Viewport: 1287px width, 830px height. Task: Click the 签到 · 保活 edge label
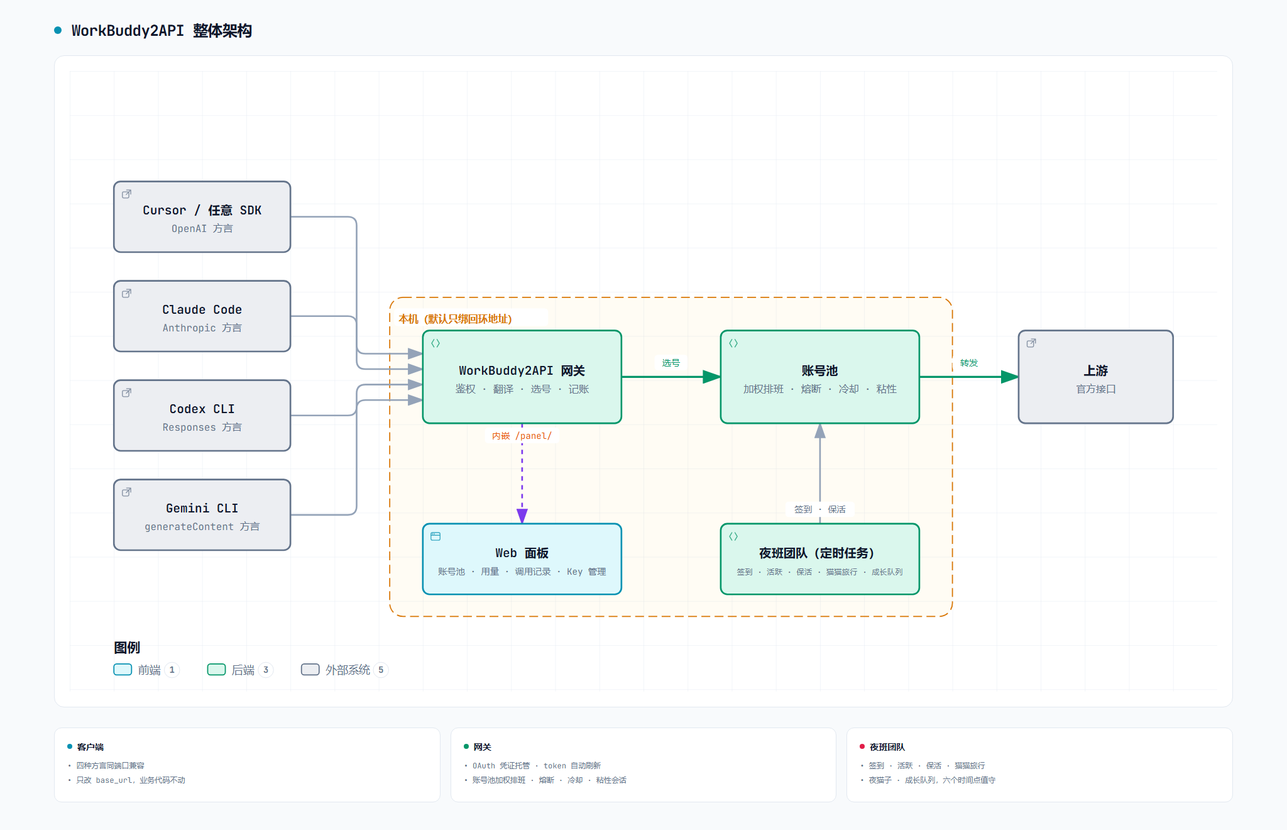[x=819, y=509]
